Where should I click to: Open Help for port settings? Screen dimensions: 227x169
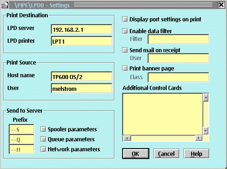click(x=197, y=154)
